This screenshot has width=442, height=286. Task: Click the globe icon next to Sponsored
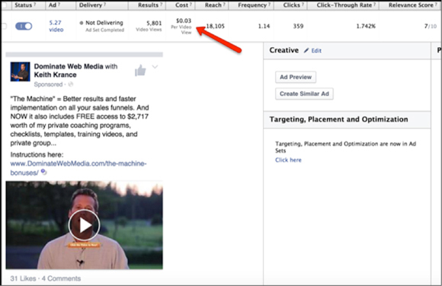click(71, 84)
